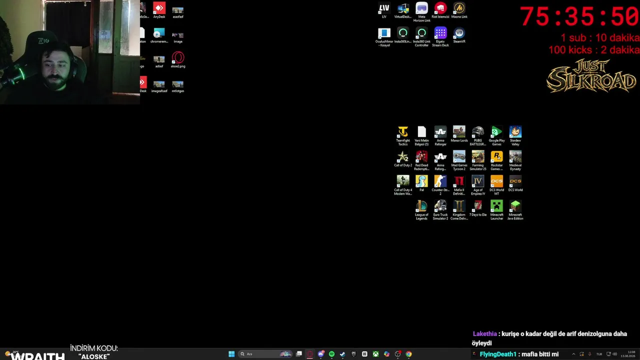Select the LIV desktop shortcut
This screenshot has height=360, width=640.
(384, 10)
